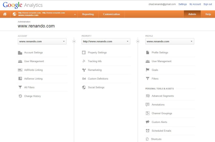Go to the Analytics home icon
Screen dimensions: 215x142
click(x=5, y=14)
